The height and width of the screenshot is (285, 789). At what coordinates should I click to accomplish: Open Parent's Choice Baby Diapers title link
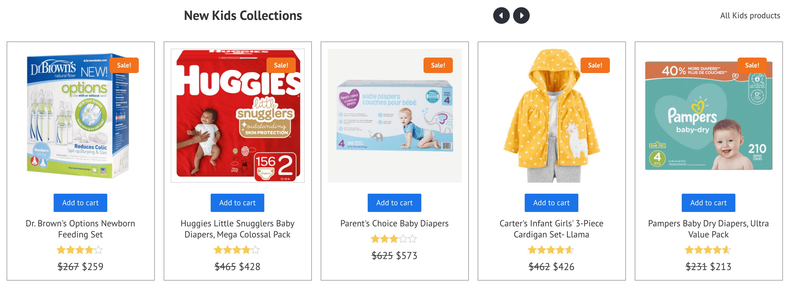394,223
